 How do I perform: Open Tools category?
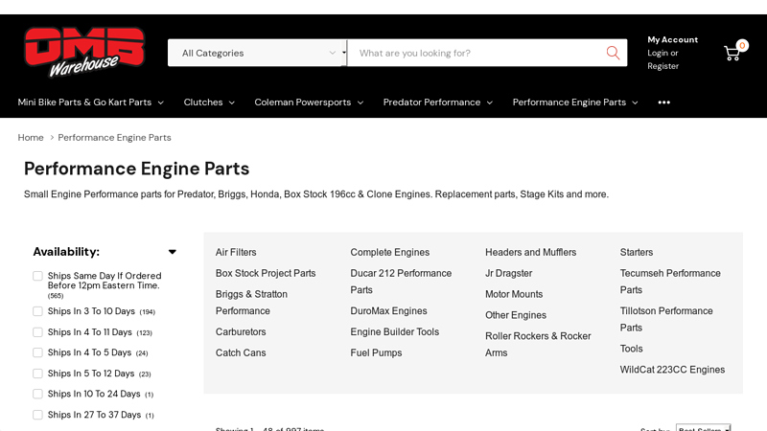pos(632,349)
